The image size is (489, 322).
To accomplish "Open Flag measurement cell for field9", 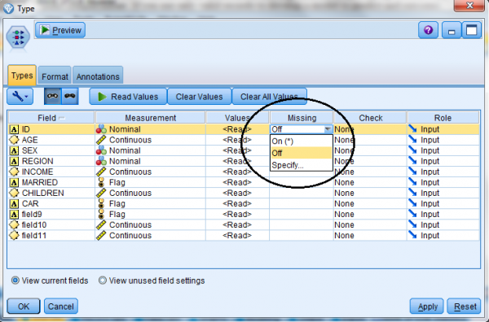I will click(150, 215).
